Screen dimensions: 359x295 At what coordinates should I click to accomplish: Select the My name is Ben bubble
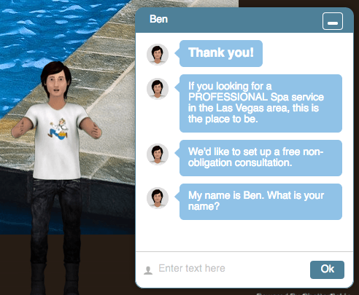(x=260, y=202)
